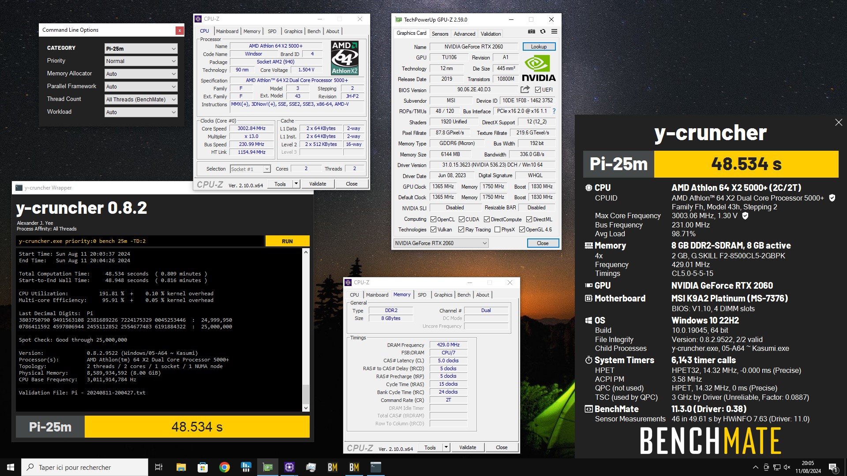
Task: Click Close button in GPU-Z window
Action: tap(543, 243)
